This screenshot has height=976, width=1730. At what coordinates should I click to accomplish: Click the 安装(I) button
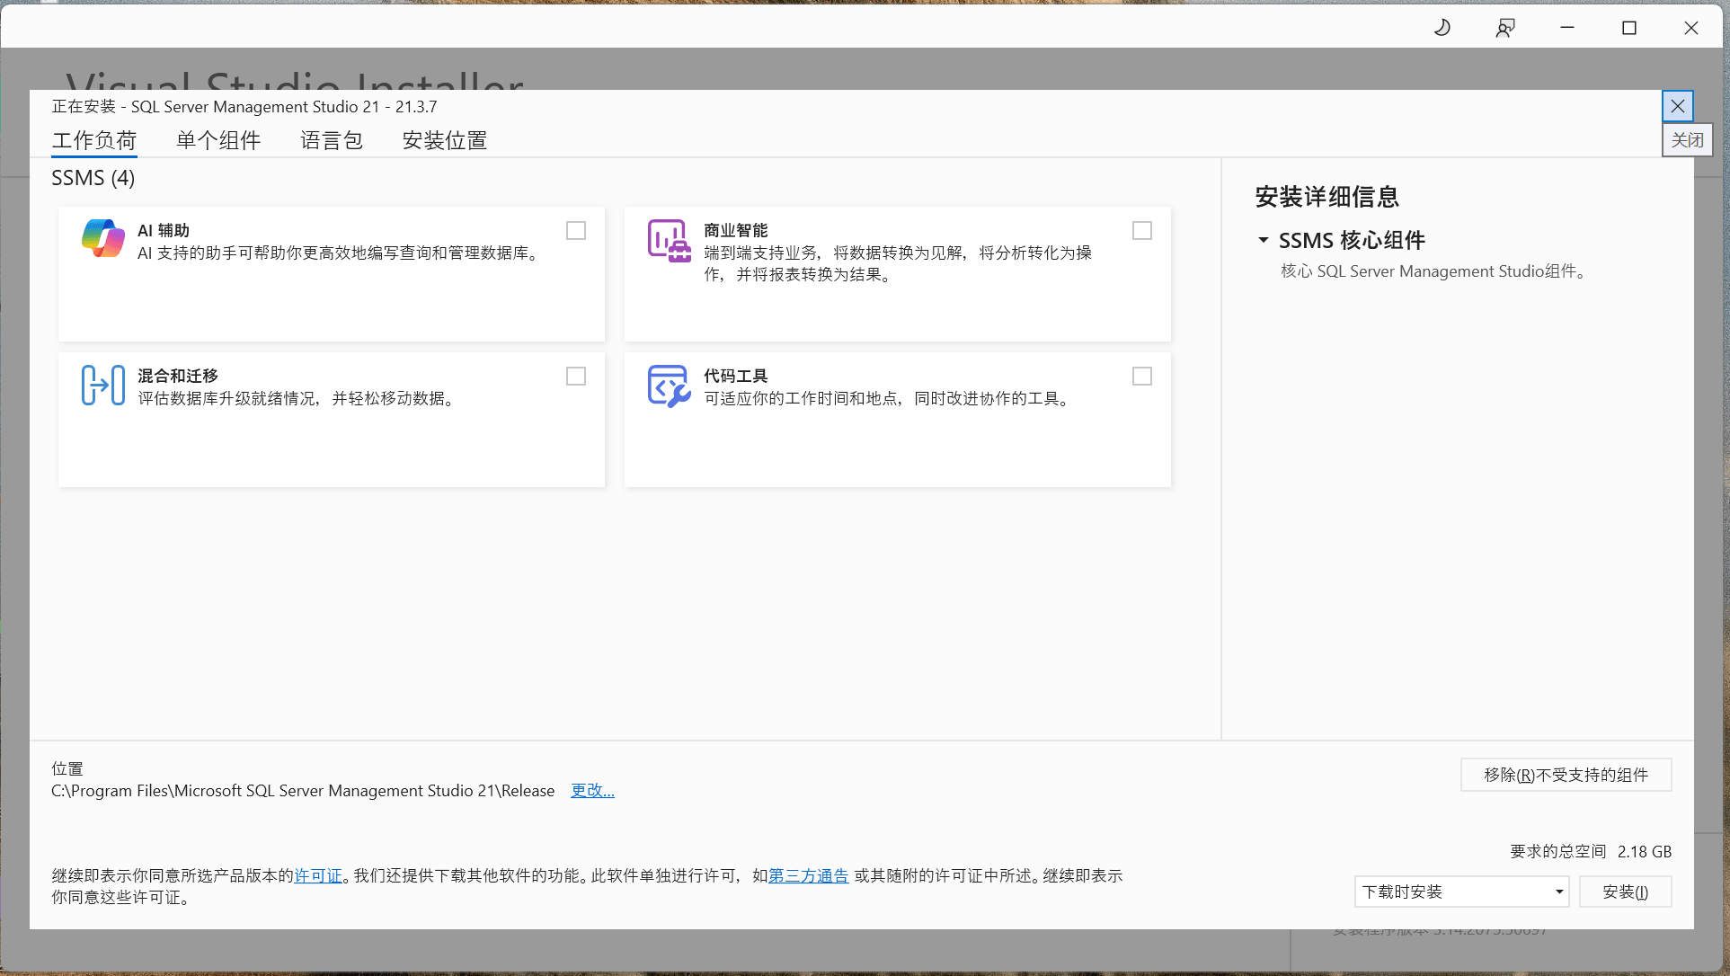click(x=1626, y=892)
